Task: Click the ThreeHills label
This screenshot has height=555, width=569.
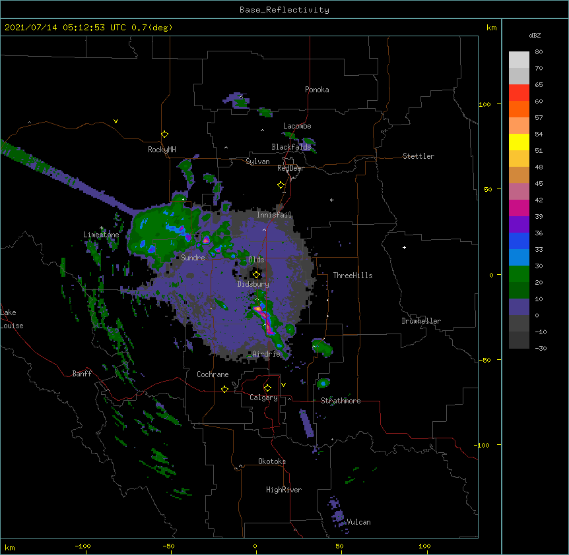Action: point(352,276)
